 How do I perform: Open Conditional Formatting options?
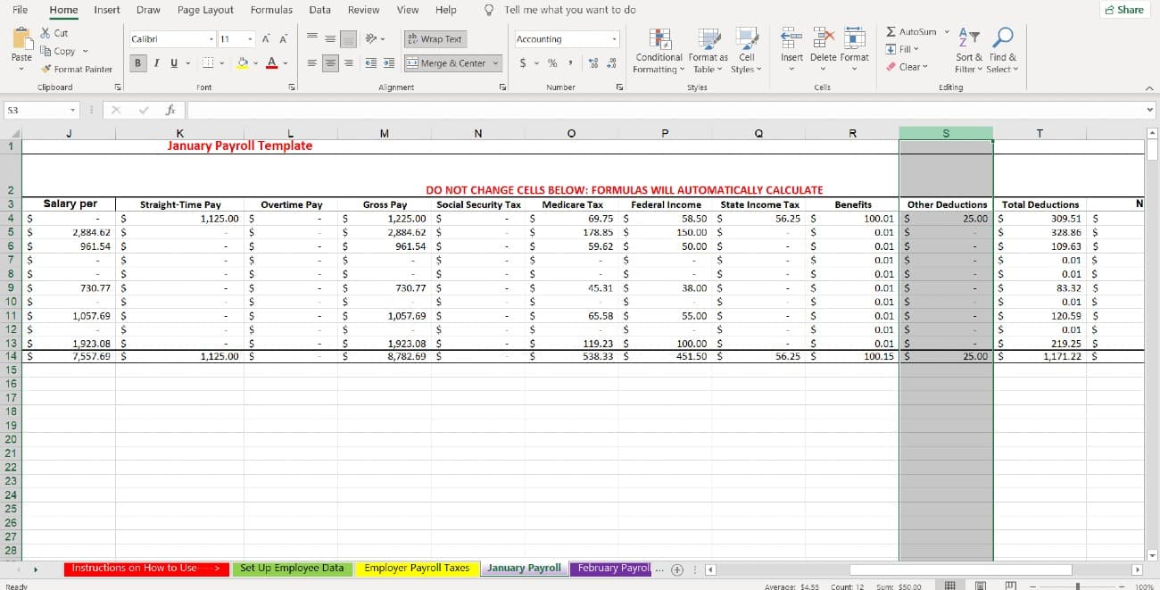click(x=658, y=51)
